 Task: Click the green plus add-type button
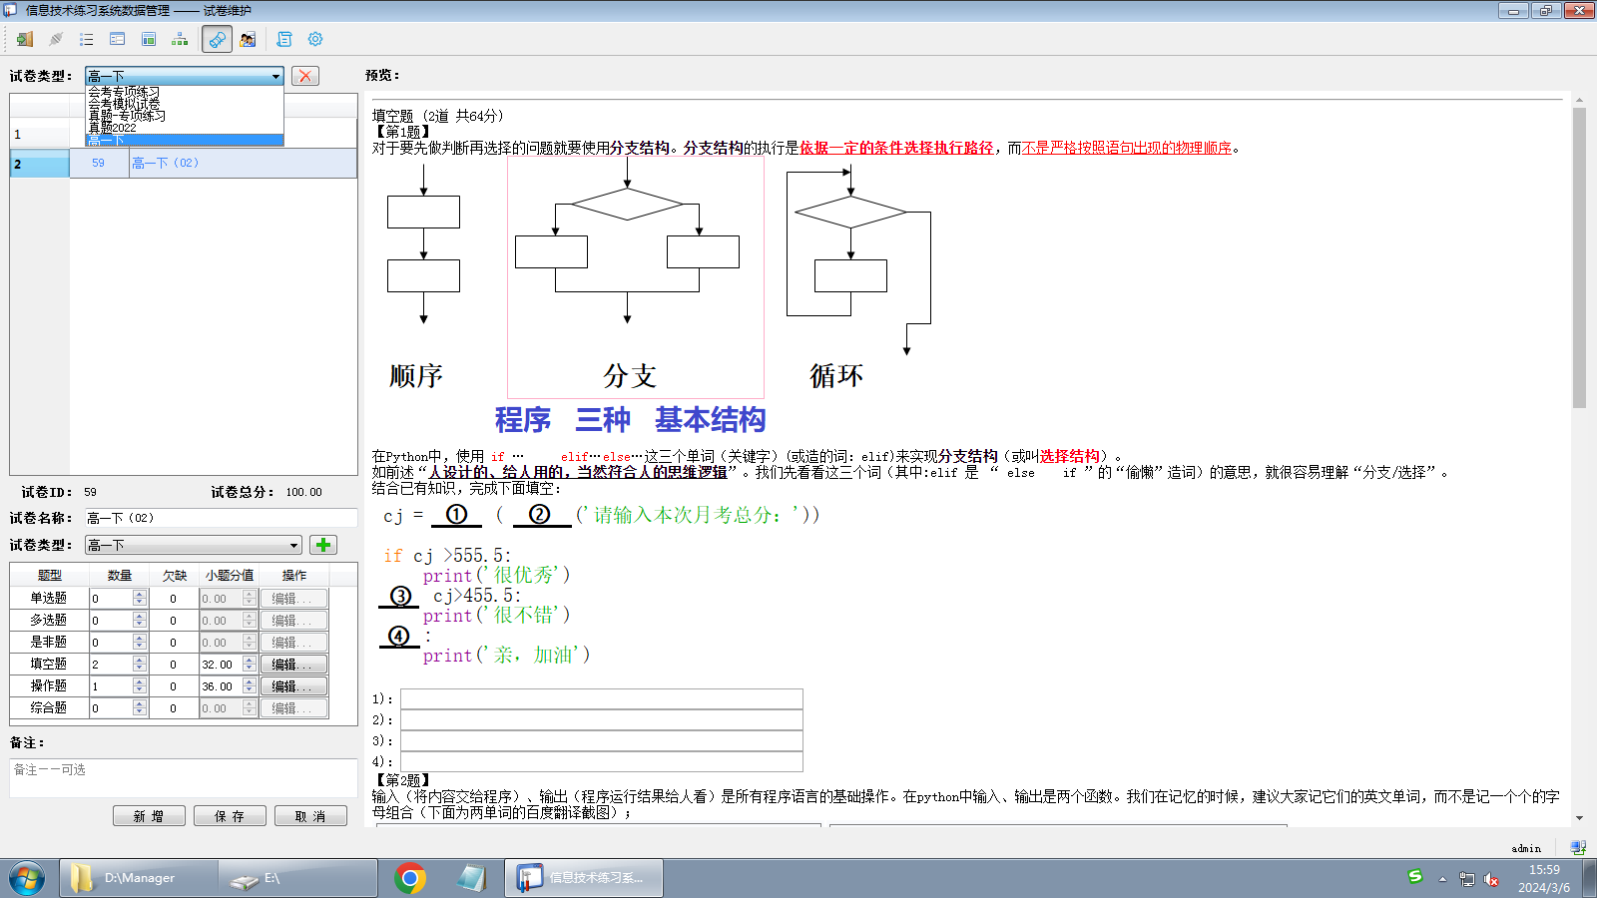[323, 545]
